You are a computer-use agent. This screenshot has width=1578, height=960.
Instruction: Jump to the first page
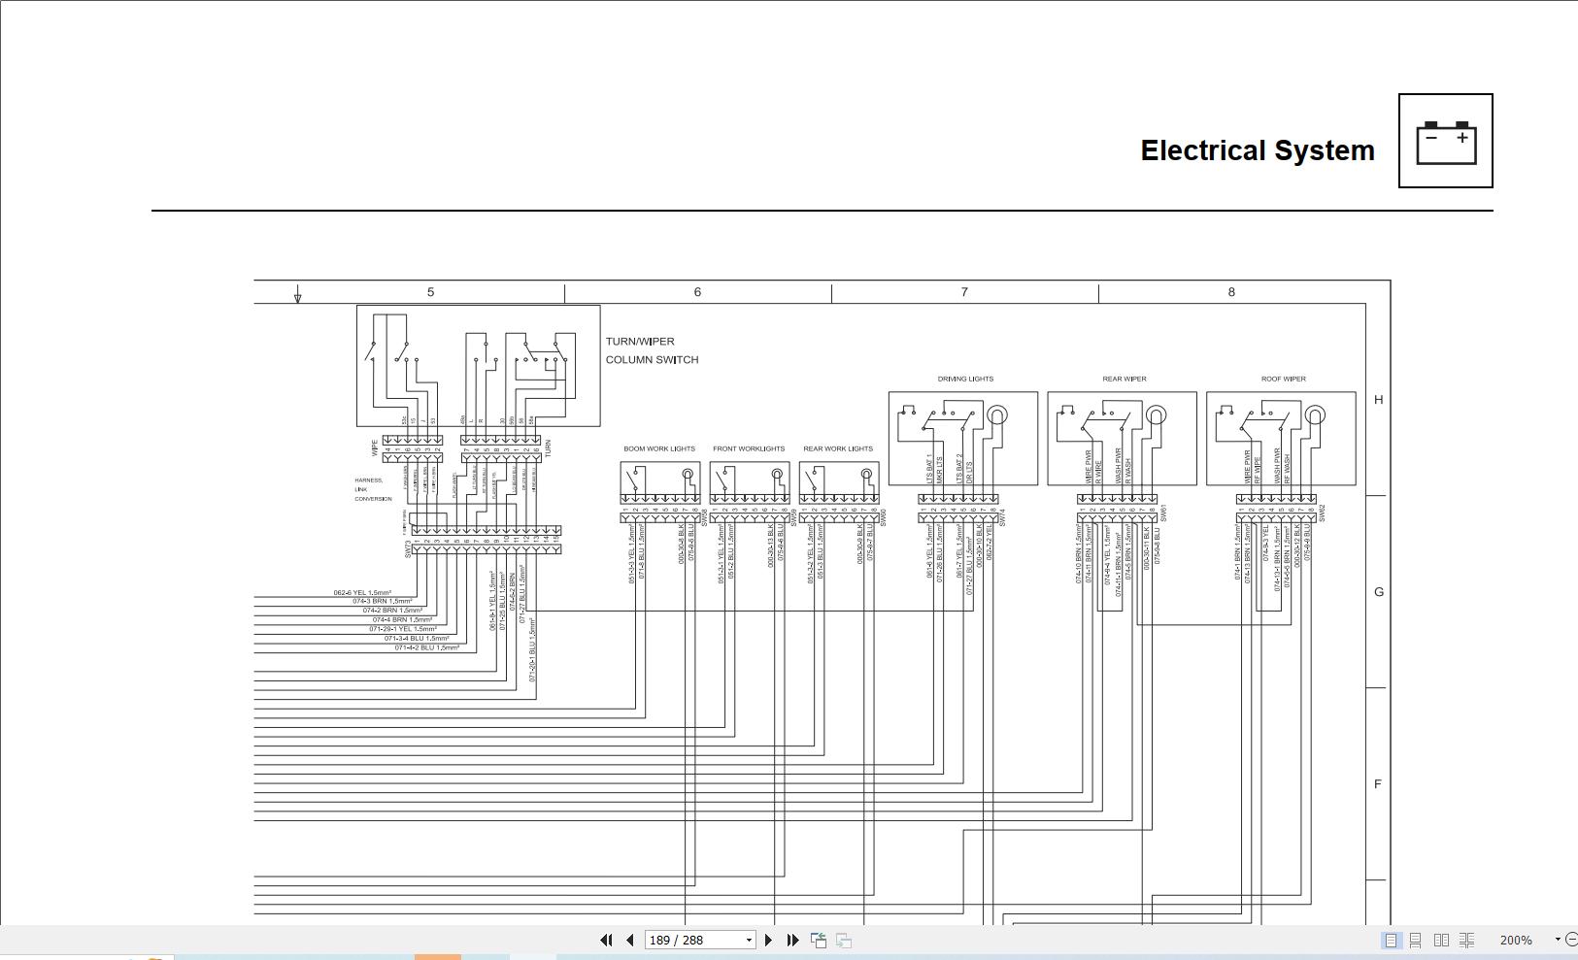606,940
